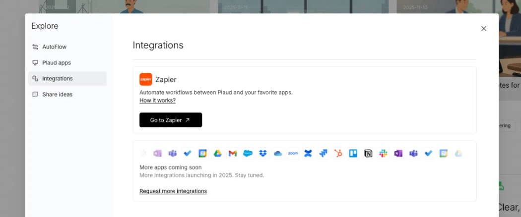Click the OneNote icon right after Slack
The width and height of the screenshot is (521, 217).
click(x=398, y=153)
